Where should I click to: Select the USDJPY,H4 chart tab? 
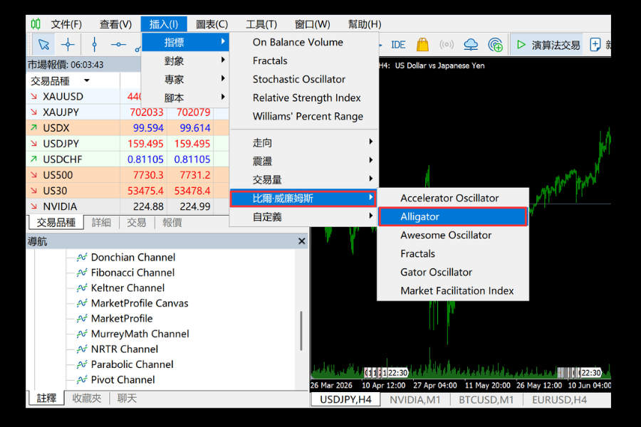point(345,400)
